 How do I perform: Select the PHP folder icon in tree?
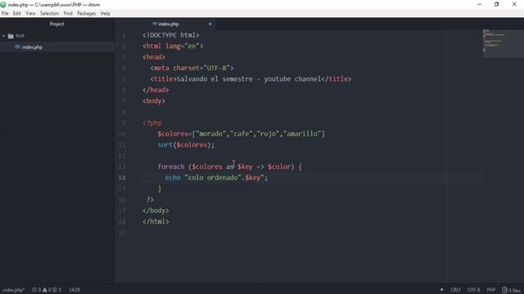point(11,36)
